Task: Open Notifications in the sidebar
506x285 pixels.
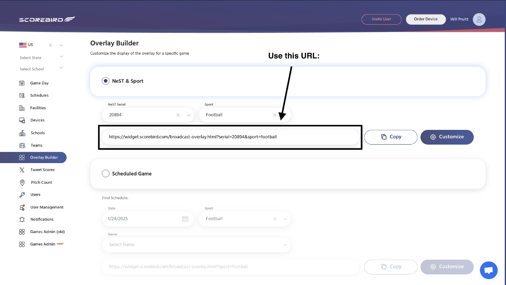Action: [x=42, y=219]
